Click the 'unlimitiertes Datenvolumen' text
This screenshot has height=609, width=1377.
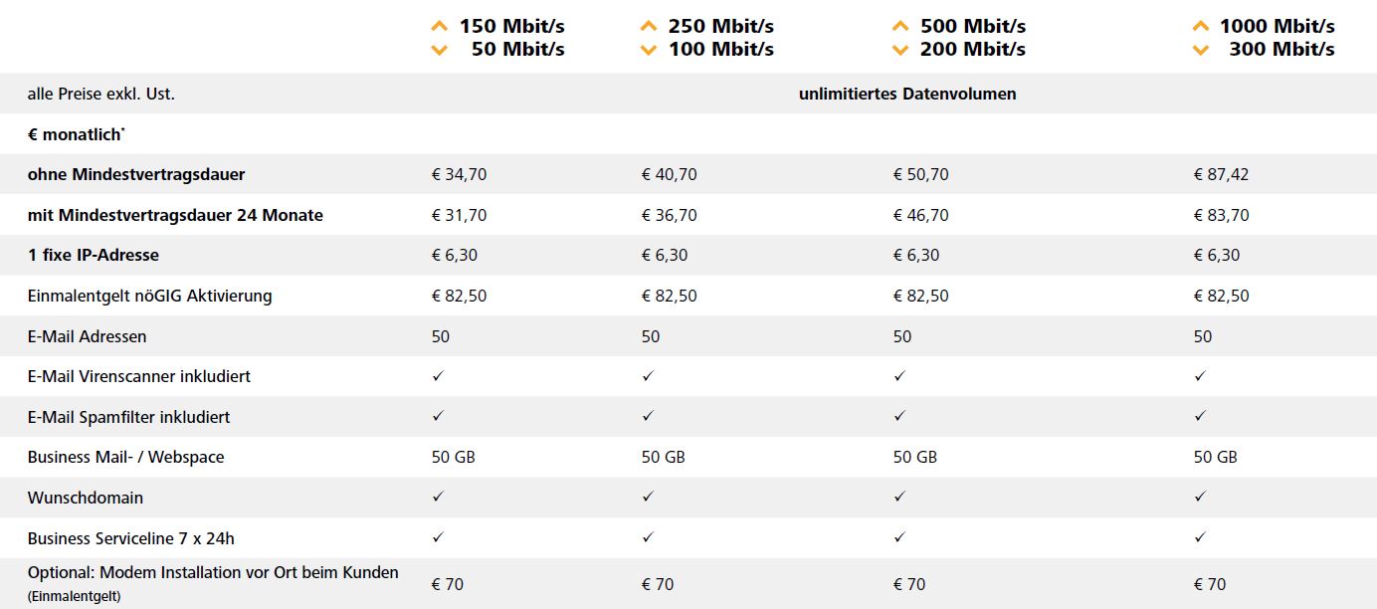point(907,94)
